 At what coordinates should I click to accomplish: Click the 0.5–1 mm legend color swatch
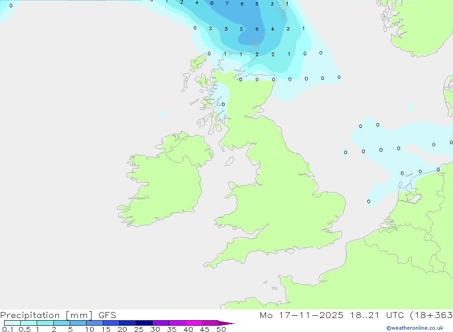coord(29,323)
